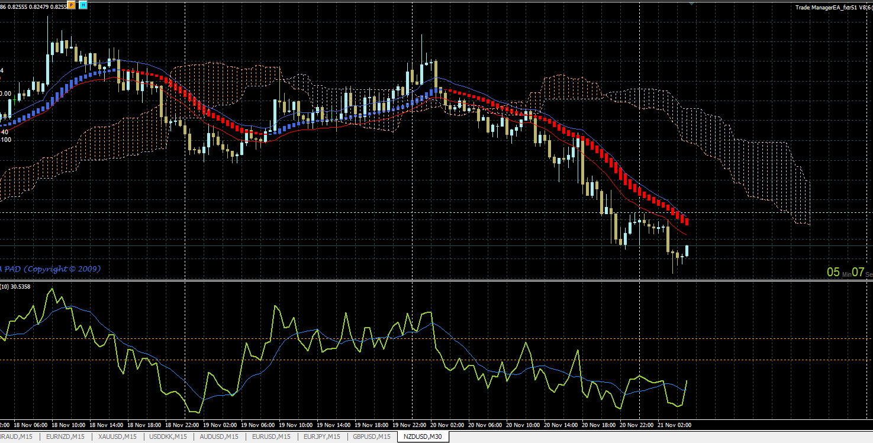This screenshot has width=873, height=443.
Task: Switch to the EURNZD,M15 chart tab
Action: pyautogui.click(x=65, y=437)
